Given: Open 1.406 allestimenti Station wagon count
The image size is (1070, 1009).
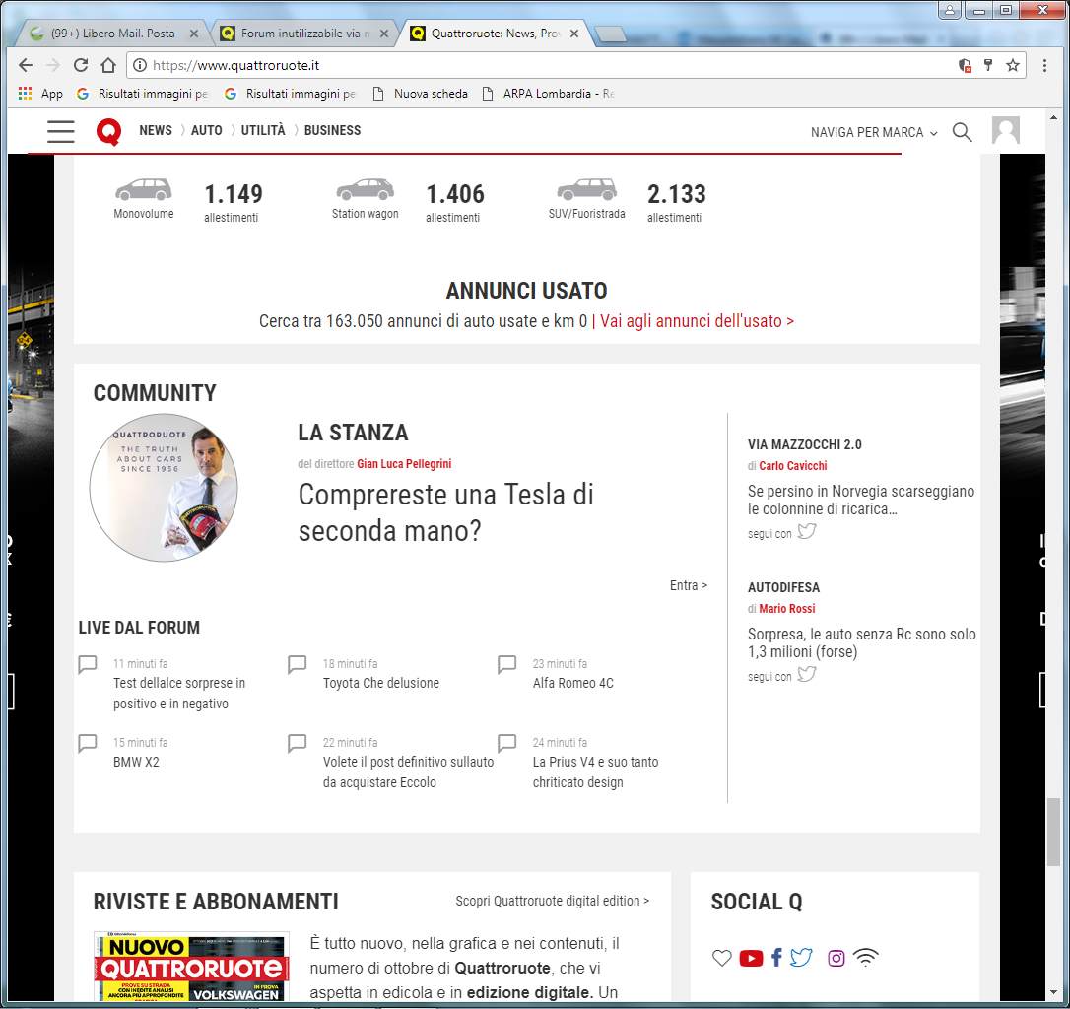Looking at the screenshot, I should click(x=454, y=203).
